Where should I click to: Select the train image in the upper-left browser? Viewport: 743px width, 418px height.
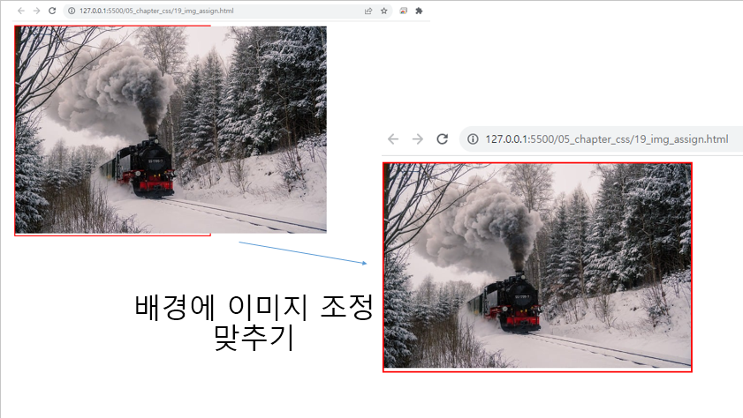pos(171,130)
